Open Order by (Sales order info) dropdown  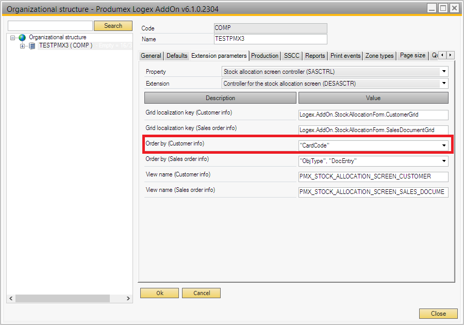point(444,161)
